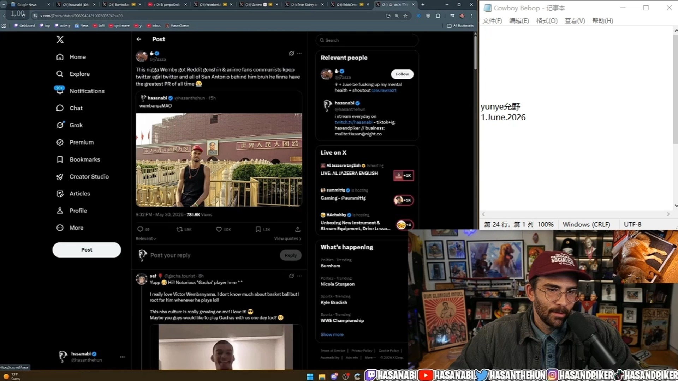Image resolution: width=678 pixels, height=381 pixels.
Task: Open more options on @j7zaza post
Action: coord(299,53)
